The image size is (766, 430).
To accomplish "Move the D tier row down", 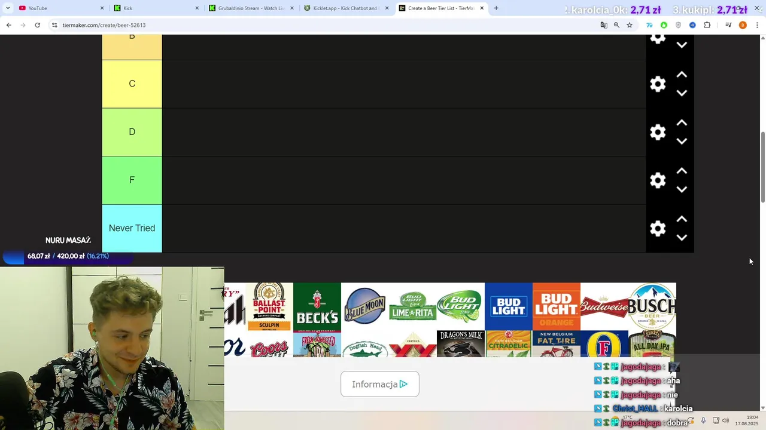I will (682, 142).
